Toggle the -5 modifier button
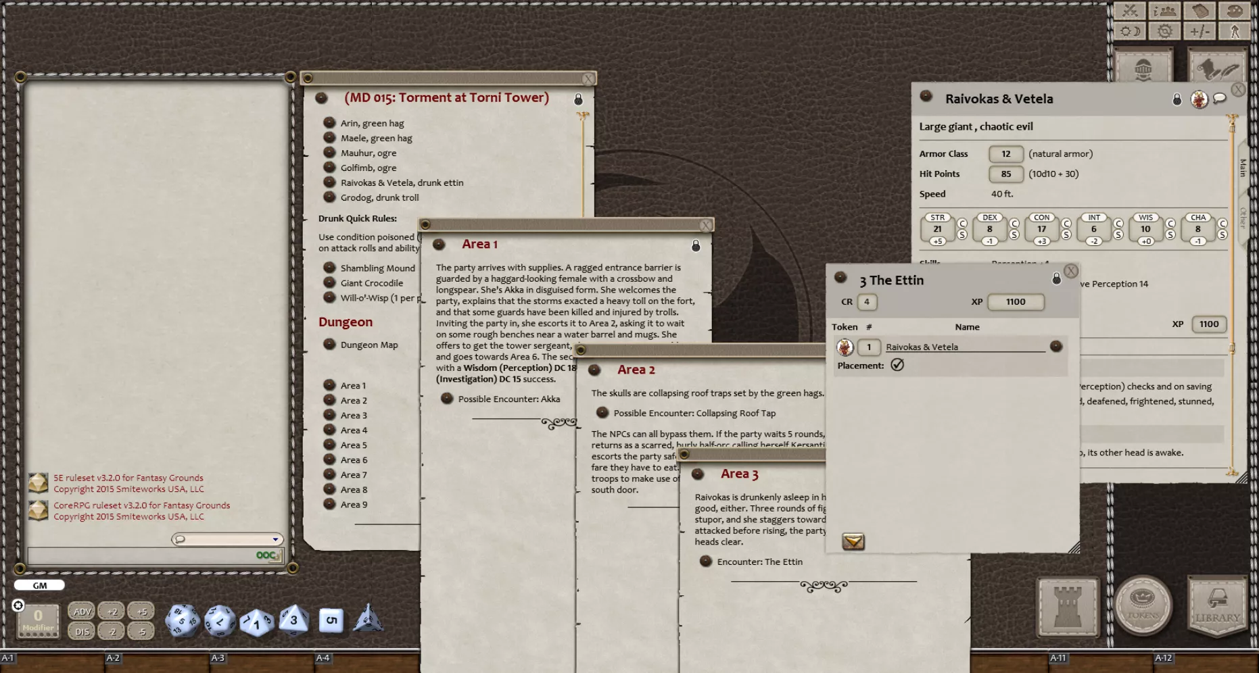The image size is (1259, 673). (141, 632)
